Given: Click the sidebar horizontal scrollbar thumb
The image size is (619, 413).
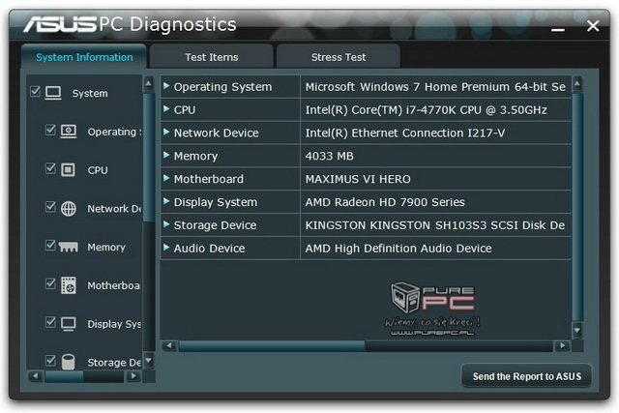Looking at the screenshot, I should pyautogui.click(x=64, y=376).
